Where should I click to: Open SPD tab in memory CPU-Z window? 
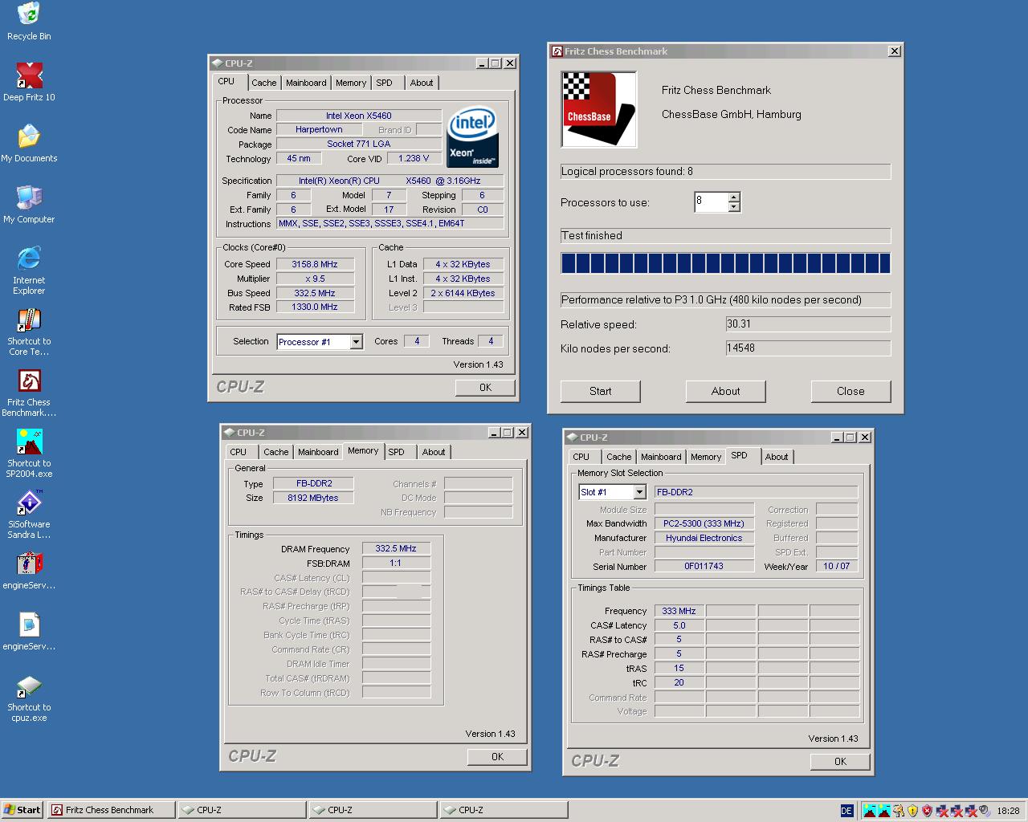tap(397, 452)
